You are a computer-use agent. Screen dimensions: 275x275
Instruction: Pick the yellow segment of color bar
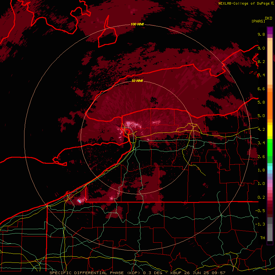point(270,131)
